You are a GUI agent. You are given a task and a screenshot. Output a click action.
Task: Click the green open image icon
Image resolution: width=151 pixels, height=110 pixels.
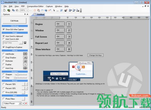click(x=9, y=10)
